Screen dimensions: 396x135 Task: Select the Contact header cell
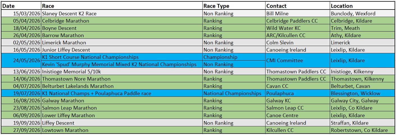tap(297, 6)
